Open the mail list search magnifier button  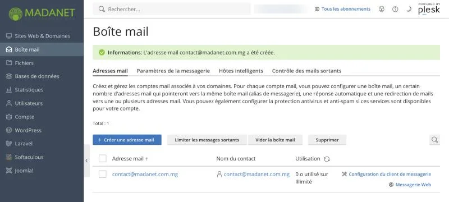434,140
